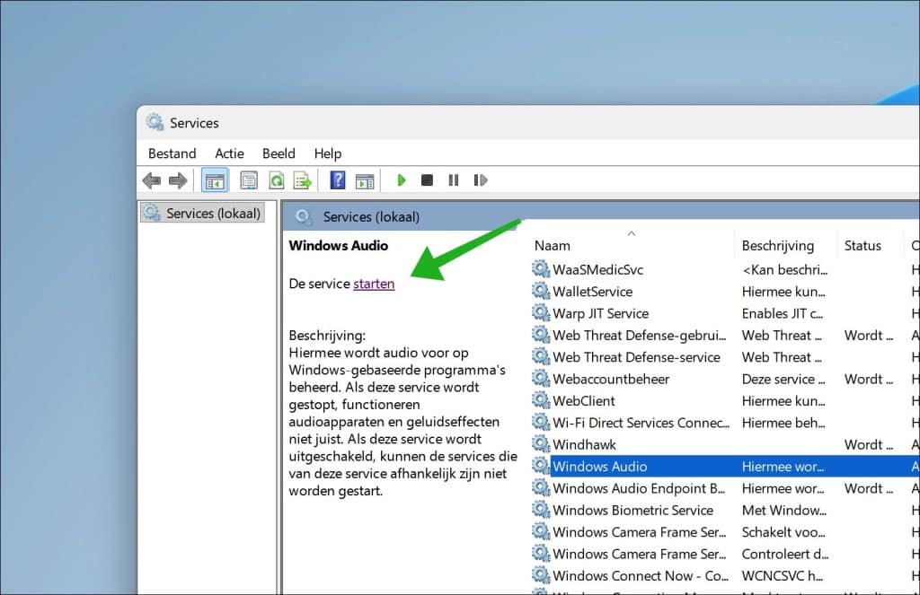Sort by the Status column header
This screenshot has width=920, height=595.
click(863, 245)
